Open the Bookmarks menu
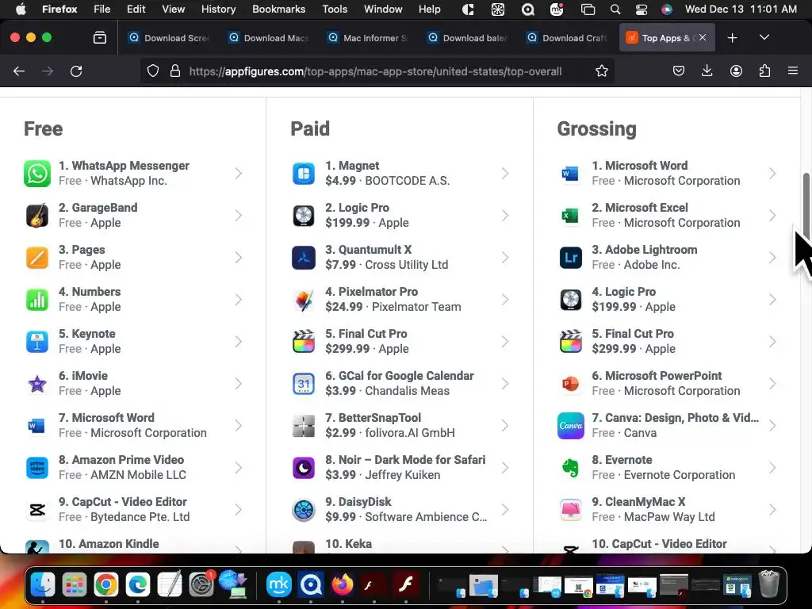 tap(278, 9)
